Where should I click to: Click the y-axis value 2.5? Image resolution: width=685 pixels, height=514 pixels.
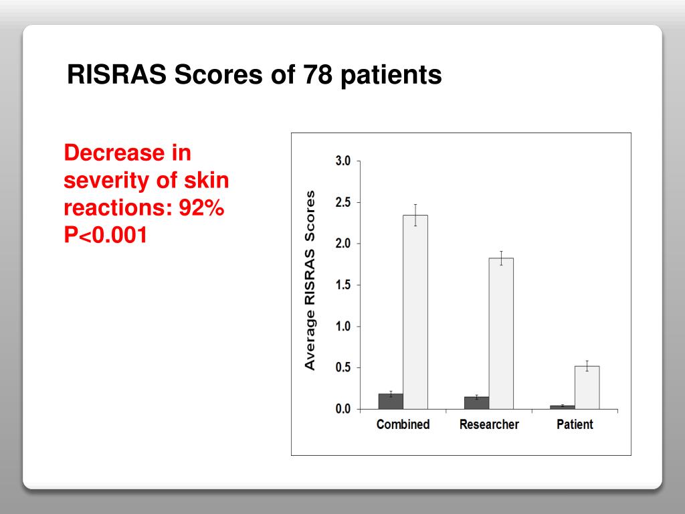pyautogui.click(x=343, y=202)
